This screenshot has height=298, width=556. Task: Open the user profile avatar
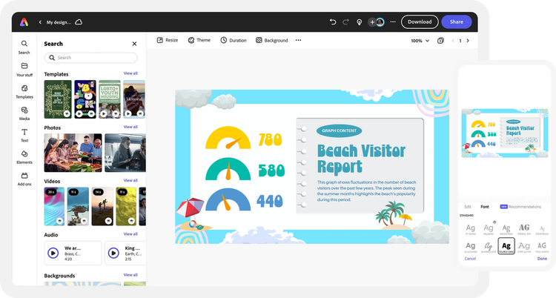point(380,22)
